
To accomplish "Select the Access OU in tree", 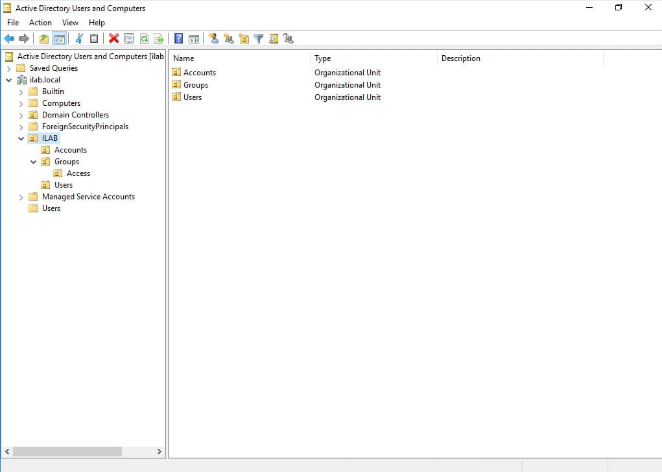I will [x=78, y=173].
